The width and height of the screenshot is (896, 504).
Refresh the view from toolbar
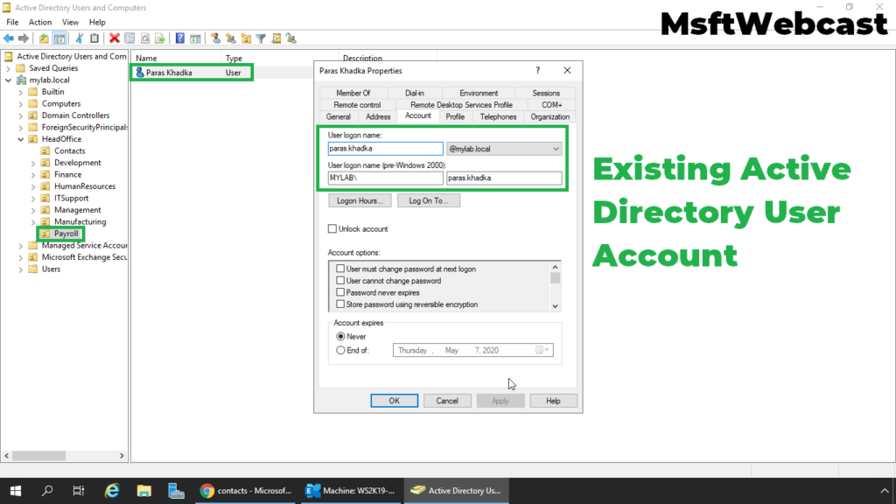coord(145,38)
